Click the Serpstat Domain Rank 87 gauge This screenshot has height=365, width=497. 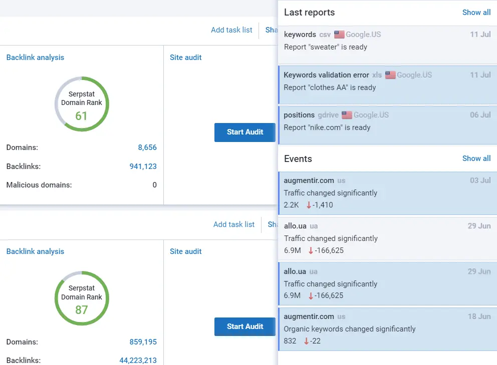click(x=82, y=298)
